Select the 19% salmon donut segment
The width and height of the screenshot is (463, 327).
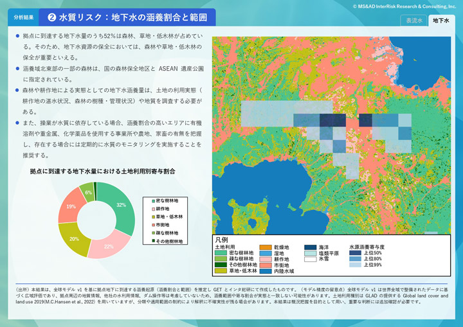click(x=71, y=206)
